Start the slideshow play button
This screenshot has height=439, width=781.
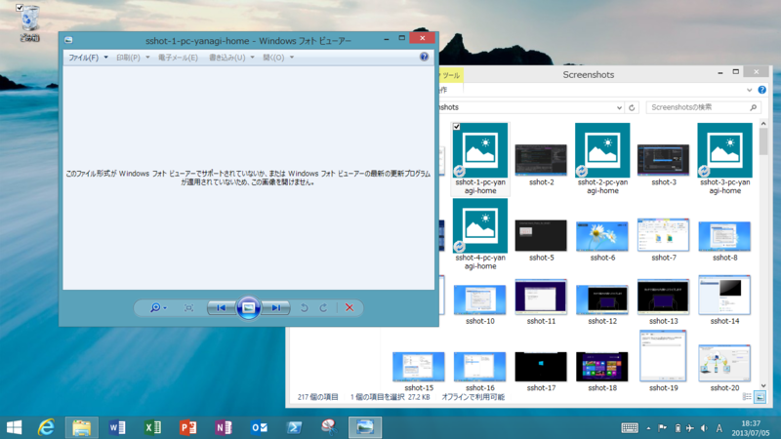point(249,308)
